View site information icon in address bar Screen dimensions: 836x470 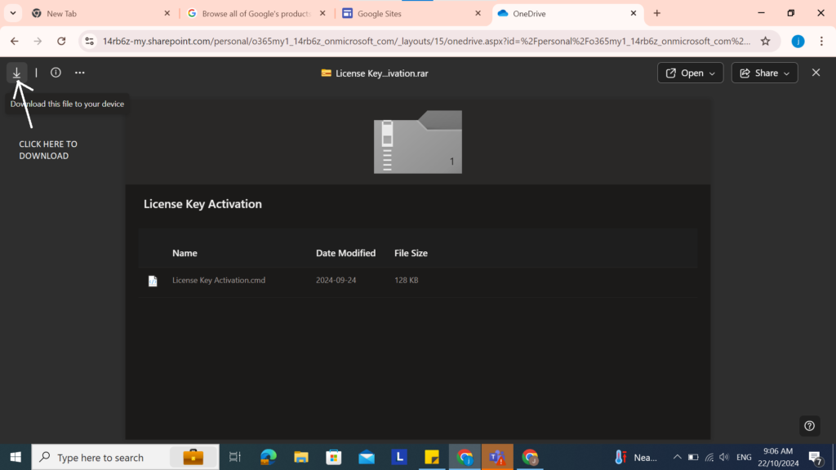[90, 41]
